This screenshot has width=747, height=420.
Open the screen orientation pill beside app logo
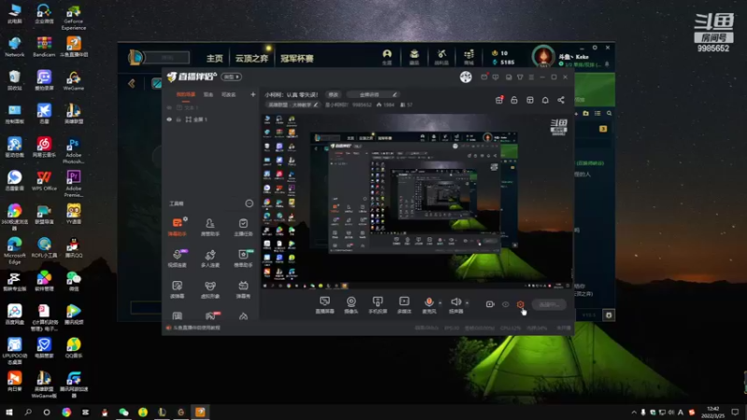tap(232, 77)
